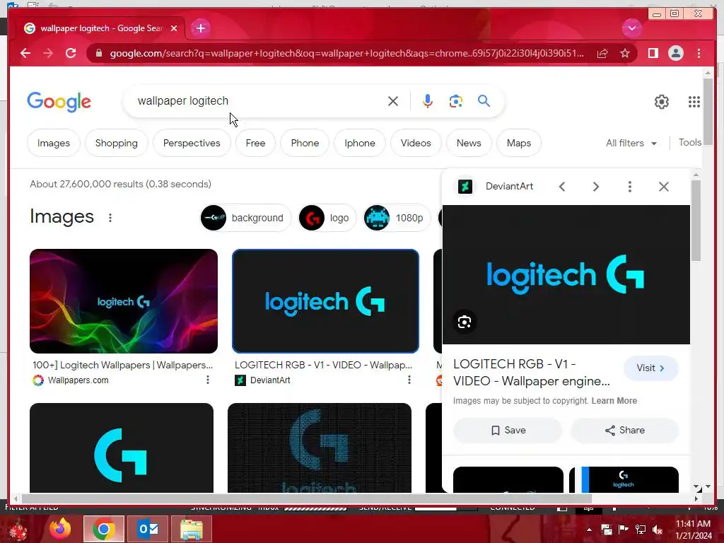Screen dimensions: 724x543
Task: Open Firefox from the taskbar
Action: point(60,529)
